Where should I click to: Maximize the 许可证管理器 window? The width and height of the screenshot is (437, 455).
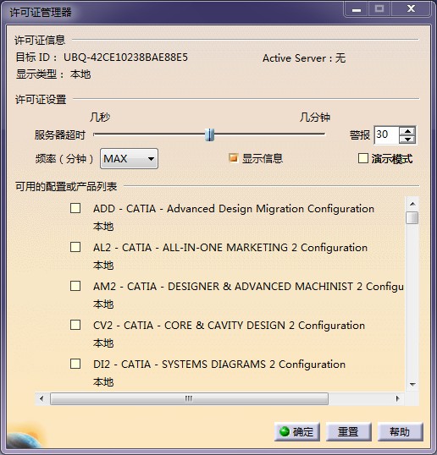[x=379, y=9]
